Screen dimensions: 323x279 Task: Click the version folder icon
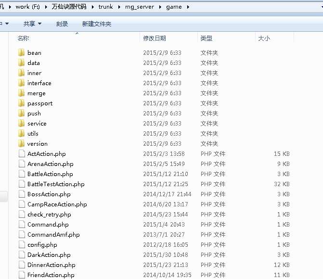21,144
